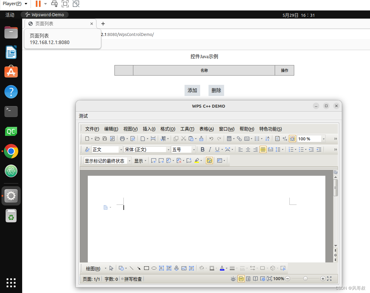Image resolution: width=370 pixels, height=293 pixels.
Task: Toggle print layout view in status bar
Action: 241,279
